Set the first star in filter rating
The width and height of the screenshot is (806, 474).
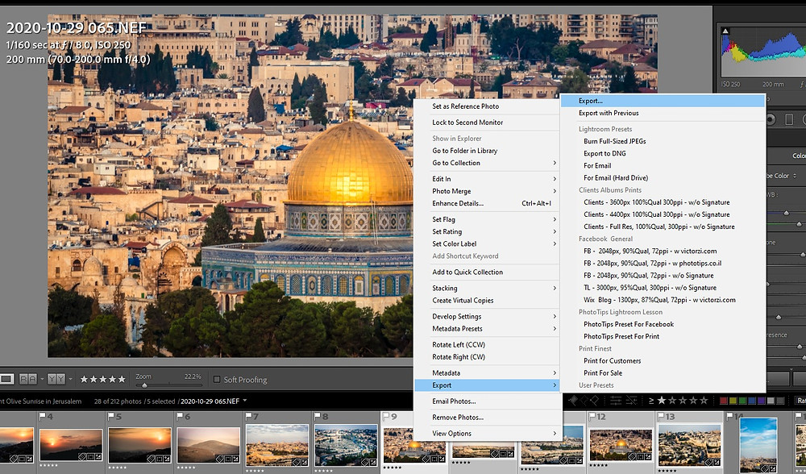(x=662, y=400)
